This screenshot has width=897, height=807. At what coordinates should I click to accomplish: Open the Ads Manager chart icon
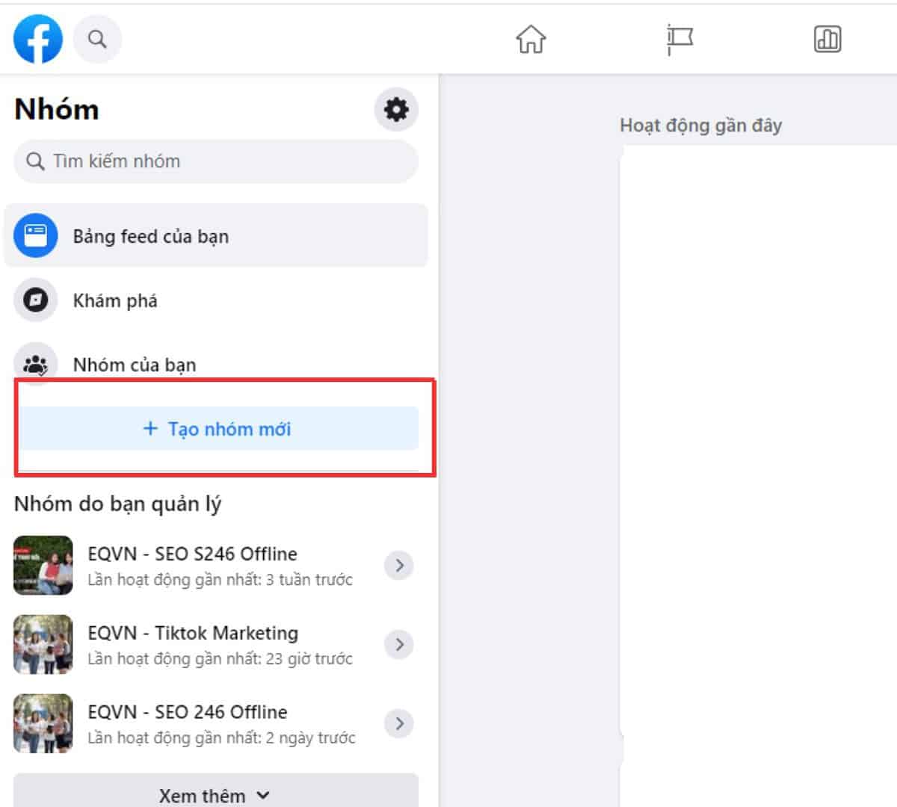827,39
